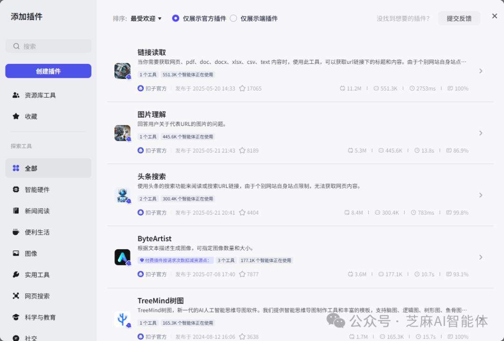Click the 搜索 input field
Image resolution: width=504 pixels, height=341 pixels.
point(48,46)
